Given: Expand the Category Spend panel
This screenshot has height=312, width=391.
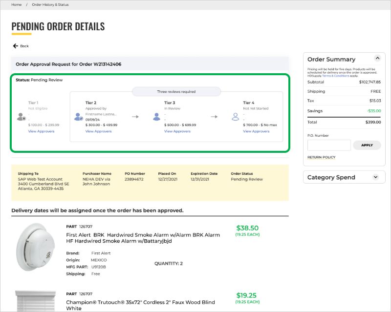Looking at the screenshot, I should coord(375,177).
